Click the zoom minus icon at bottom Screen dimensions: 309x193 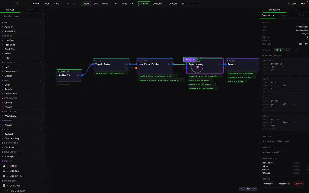[x=241, y=188]
